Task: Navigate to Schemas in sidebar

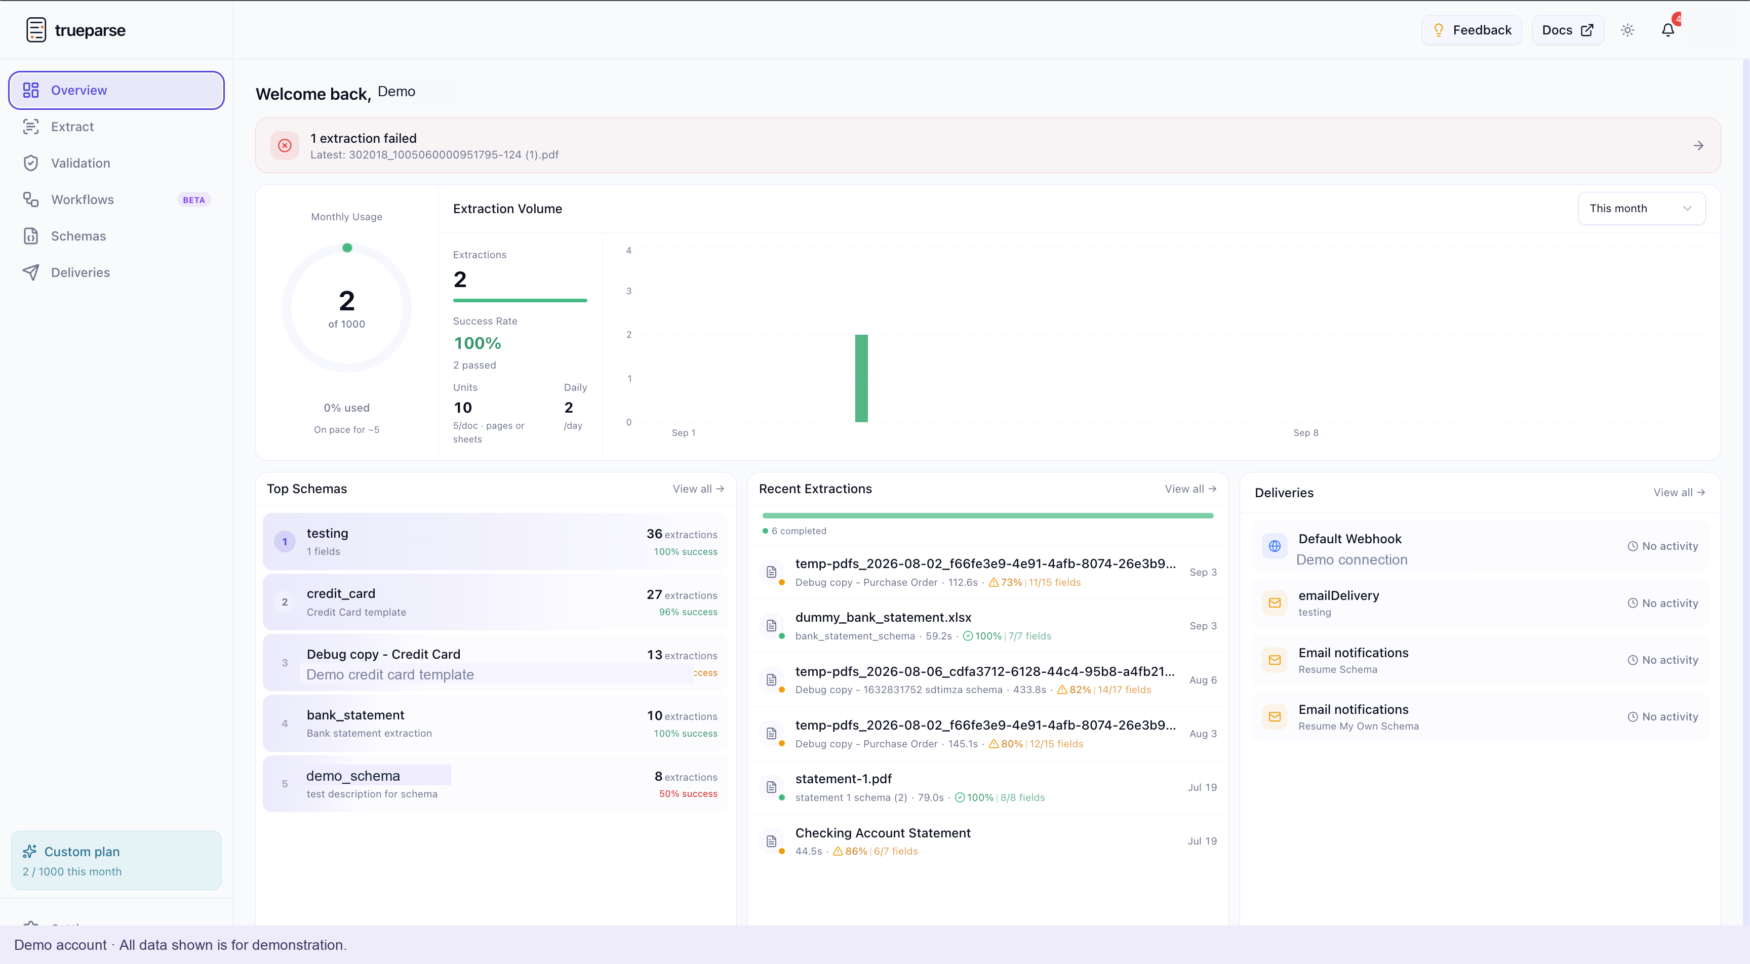Action: click(x=116, y=236)
